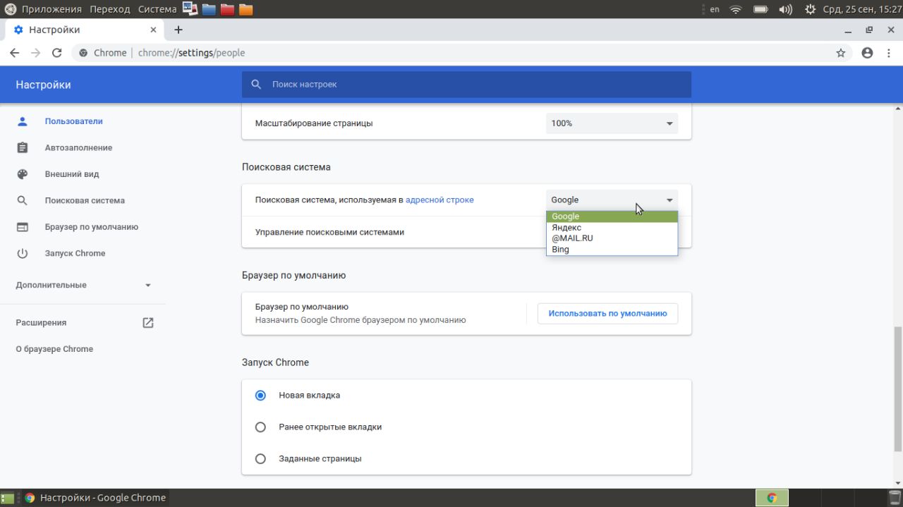Choose Bing in the dropdown list
Image resolution: width=903 pixels, height=507 pixels.
(612, 250)
